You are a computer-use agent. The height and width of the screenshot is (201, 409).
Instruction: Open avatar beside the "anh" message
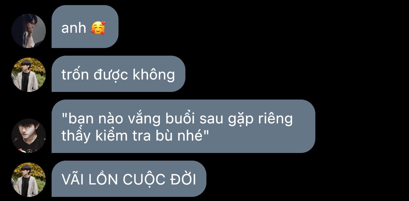29,31
